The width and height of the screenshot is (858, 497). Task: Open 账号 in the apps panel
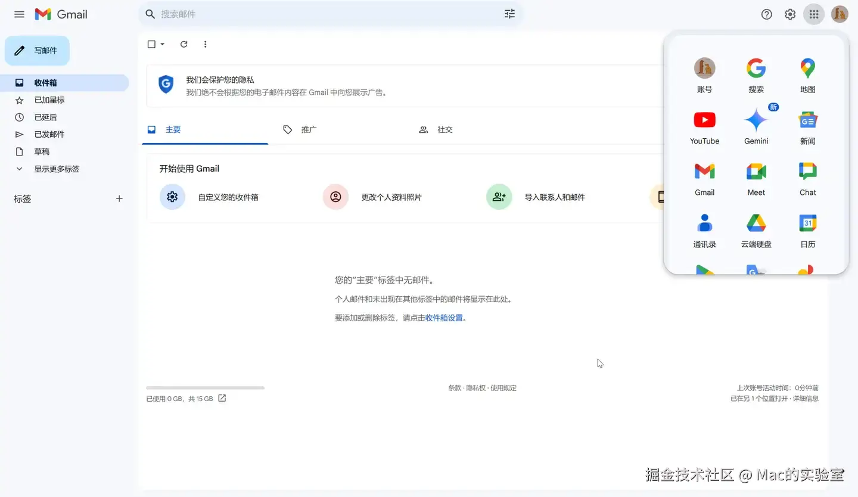point(704,76)
